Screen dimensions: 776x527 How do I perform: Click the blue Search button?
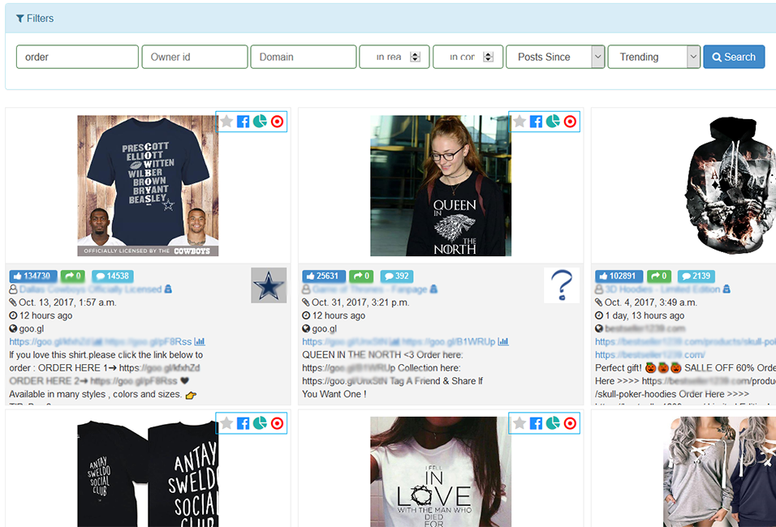[734, 57]
